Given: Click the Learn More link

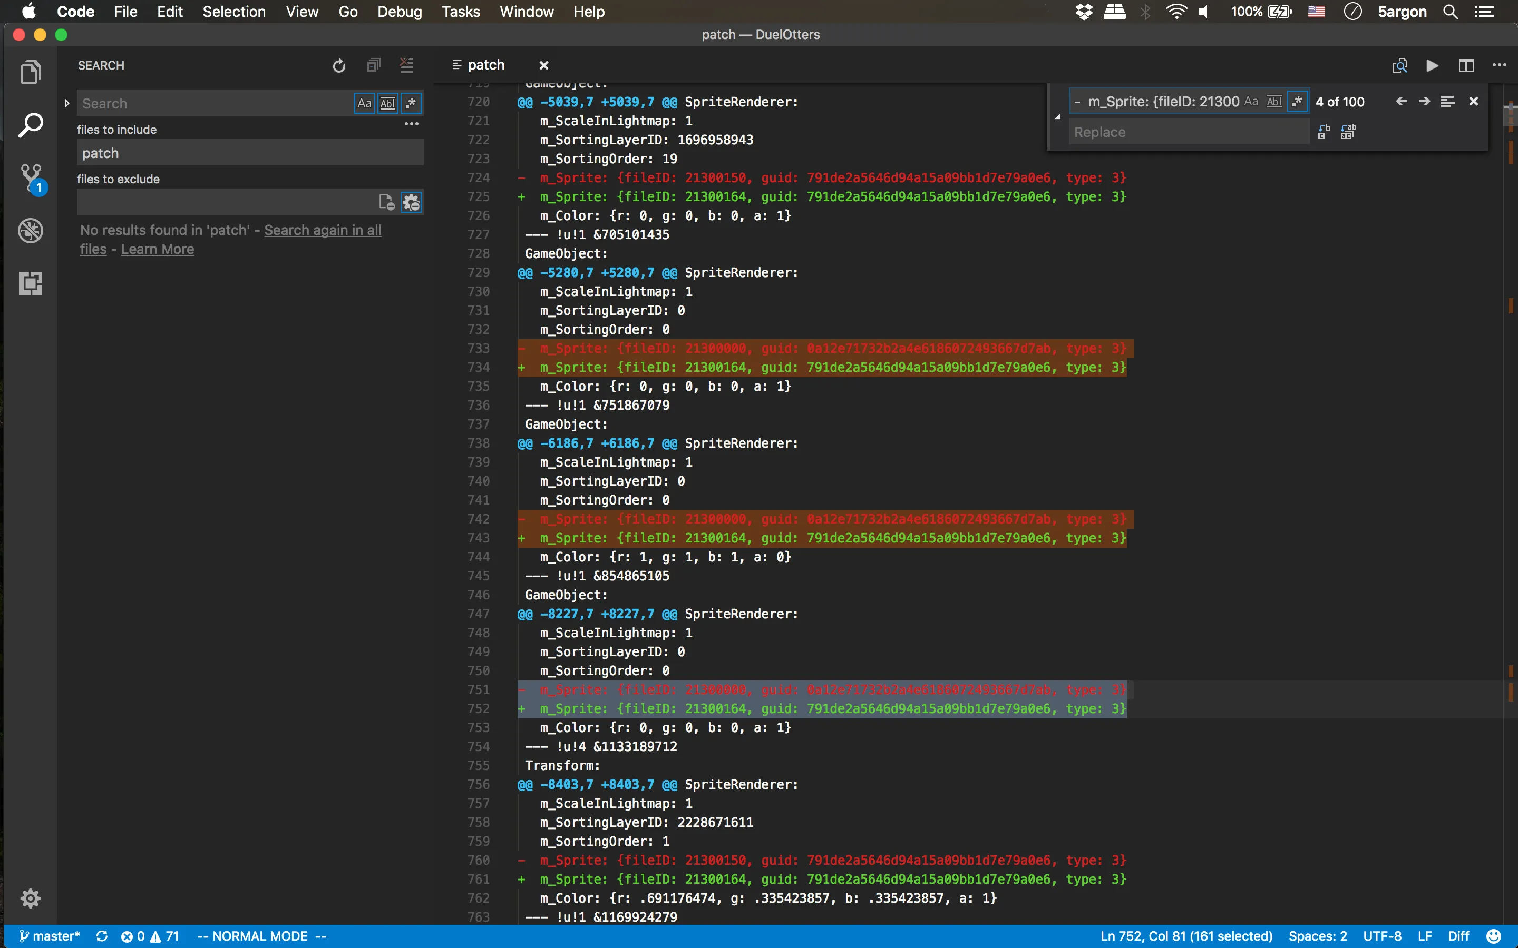Looking at the screenshot, I should (x=158, y=249).
